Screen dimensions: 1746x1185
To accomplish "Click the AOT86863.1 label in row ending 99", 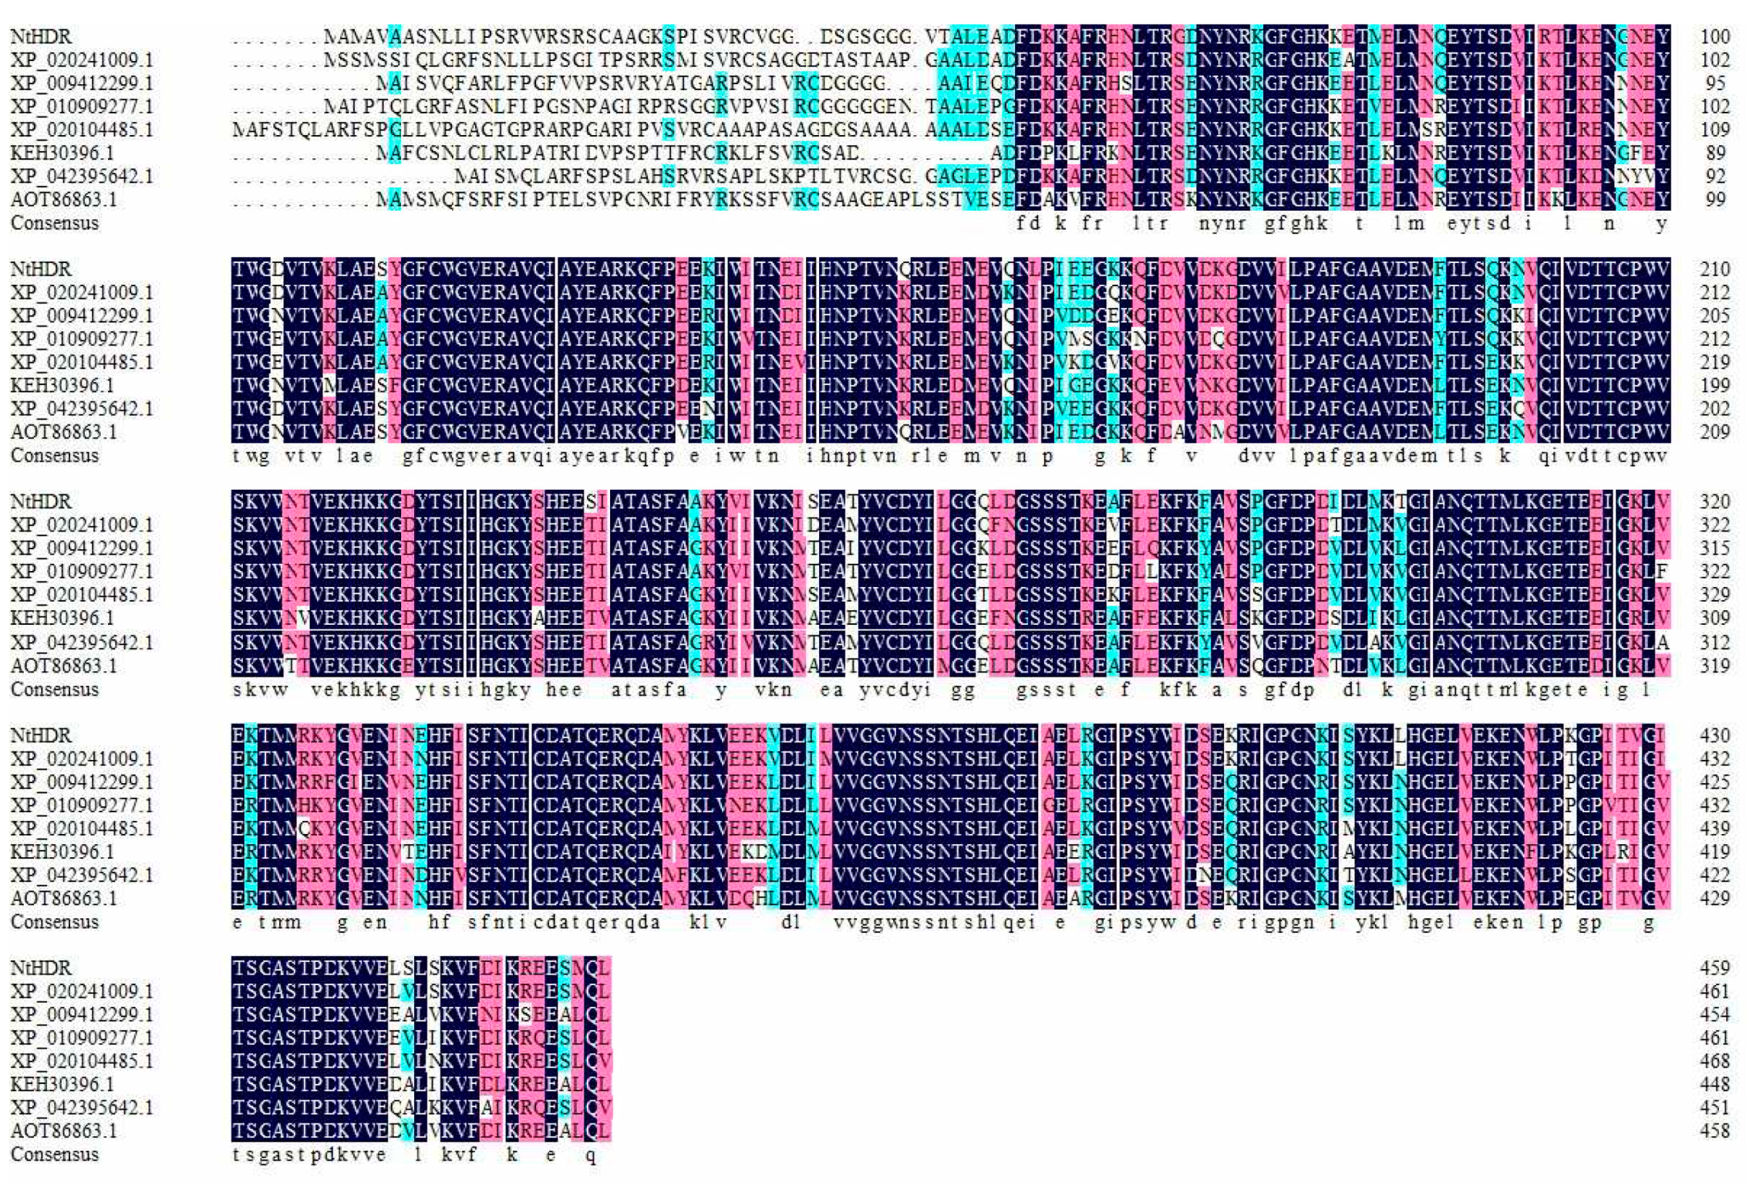I will tap(63, 200).
